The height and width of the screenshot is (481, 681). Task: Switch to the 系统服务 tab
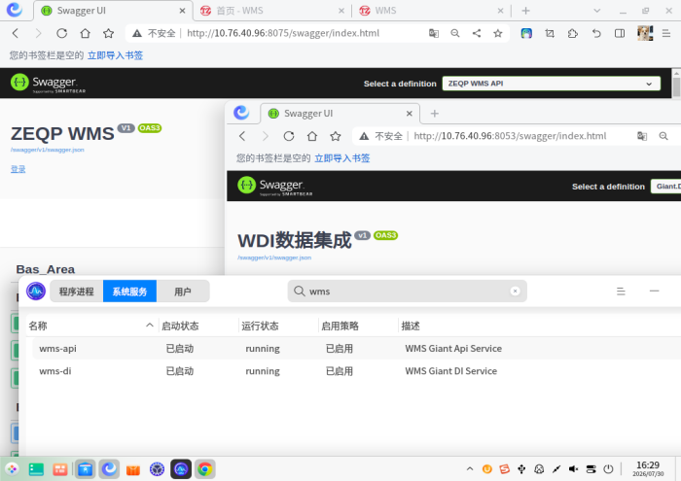tap(129, 292)
